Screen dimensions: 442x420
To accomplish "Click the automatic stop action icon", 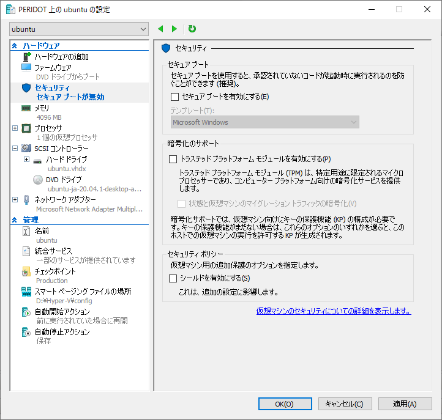I will click(26, 332).
